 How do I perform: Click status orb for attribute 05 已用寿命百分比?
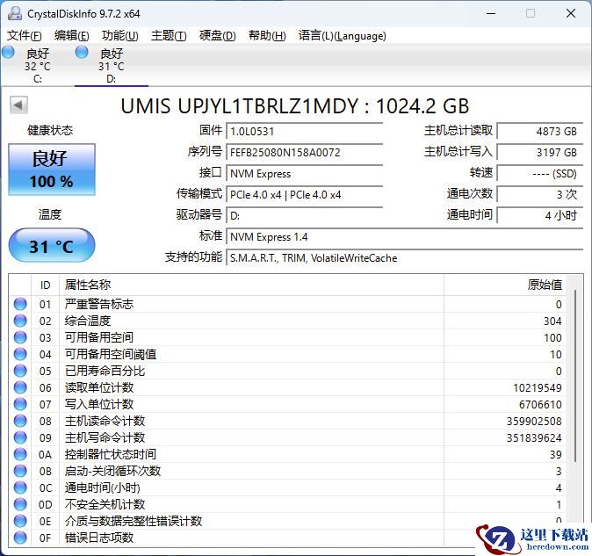pos(20,372)
